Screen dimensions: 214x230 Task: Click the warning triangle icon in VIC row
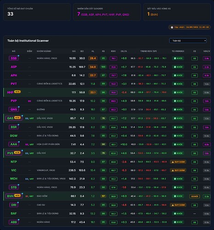point(173,170)
